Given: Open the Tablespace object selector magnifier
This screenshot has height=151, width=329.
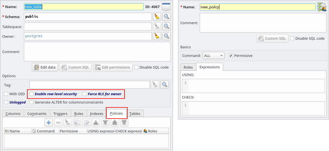Looking at the screenshot, I should [x=166, y=26].
